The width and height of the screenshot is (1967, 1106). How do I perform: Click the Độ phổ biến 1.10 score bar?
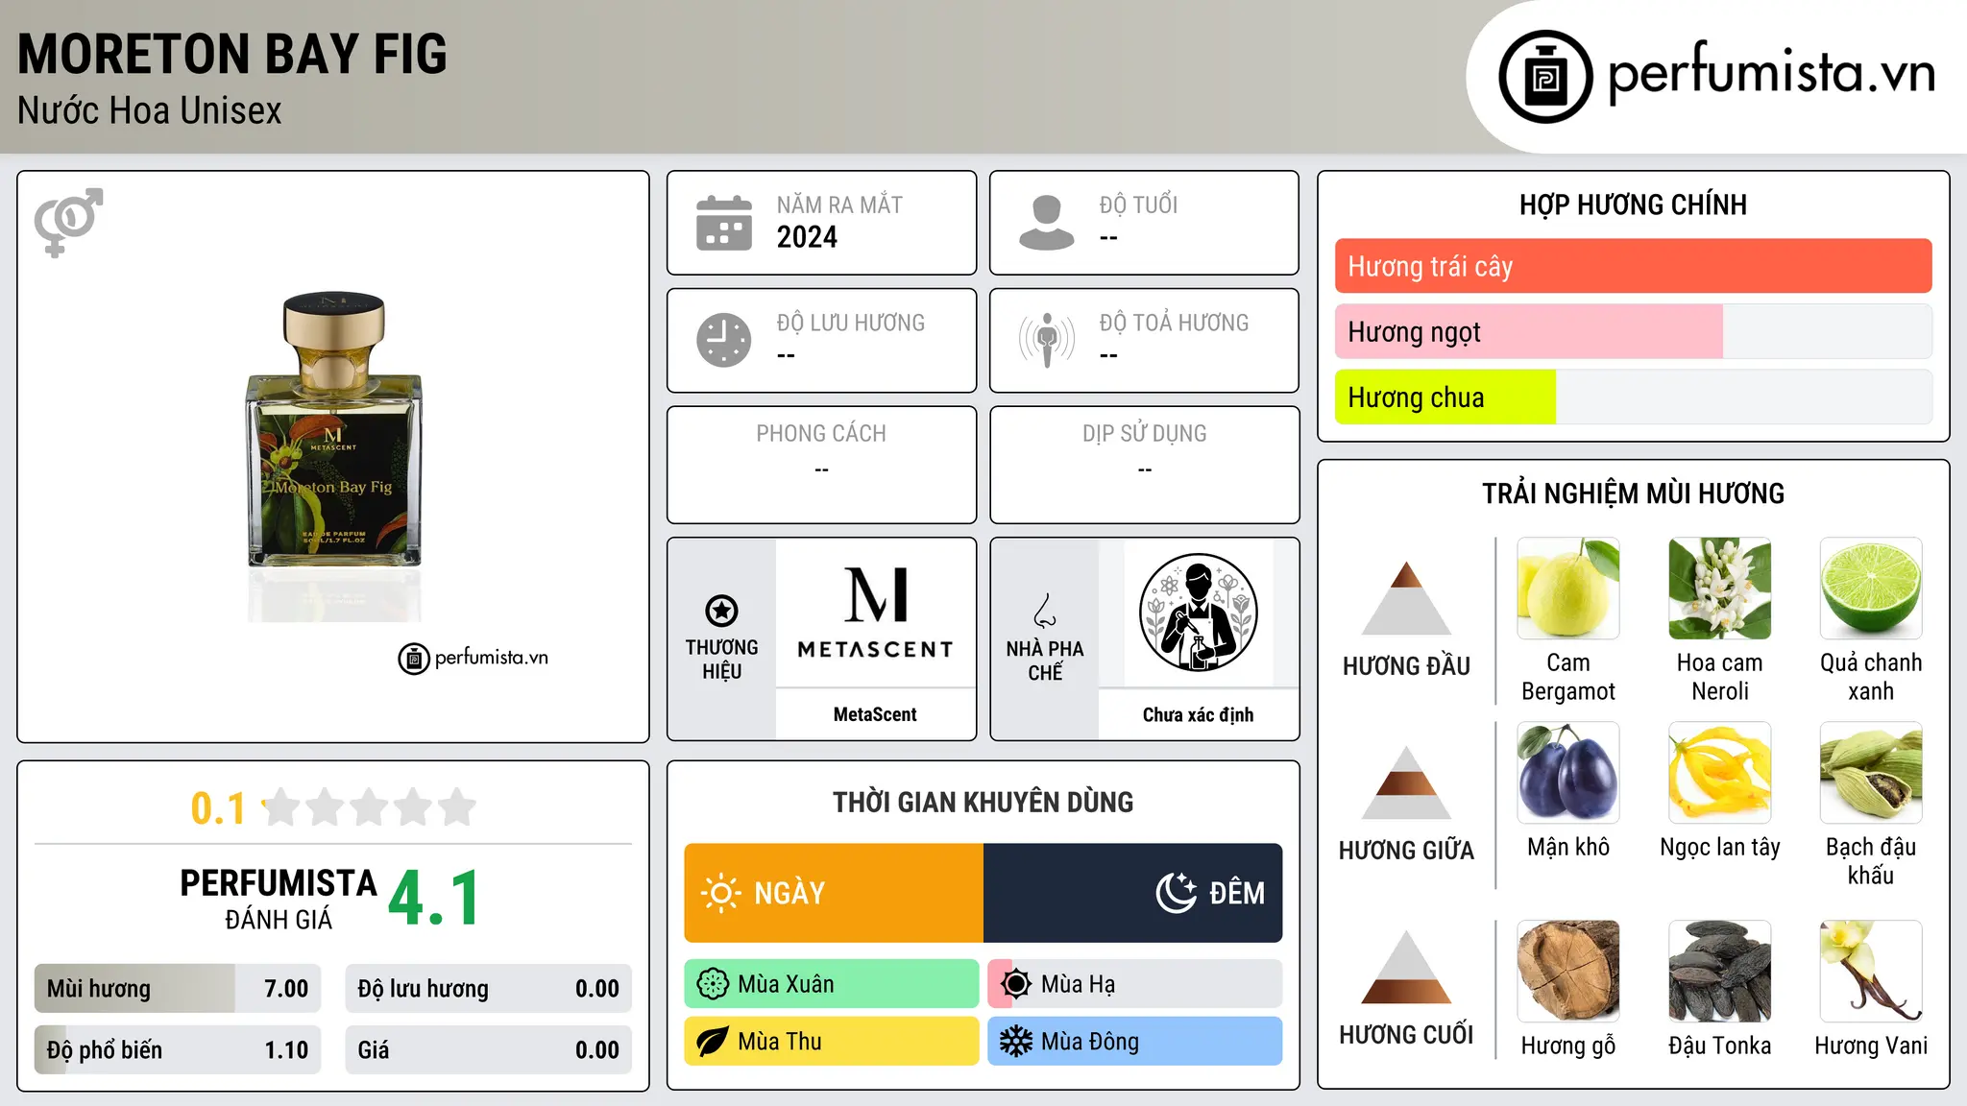click(x=178, y=1049)
